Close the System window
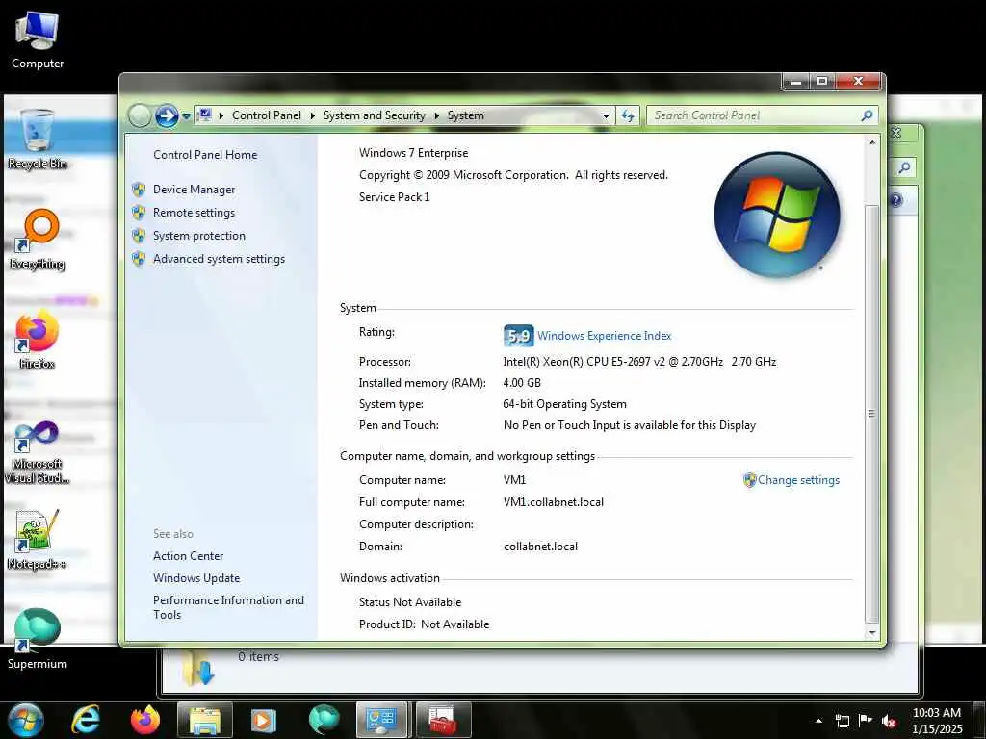The width and height of the screenshot is (986, 739). (858, 81)
